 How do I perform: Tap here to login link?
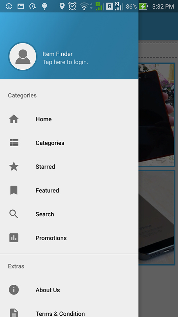[65, 62]
